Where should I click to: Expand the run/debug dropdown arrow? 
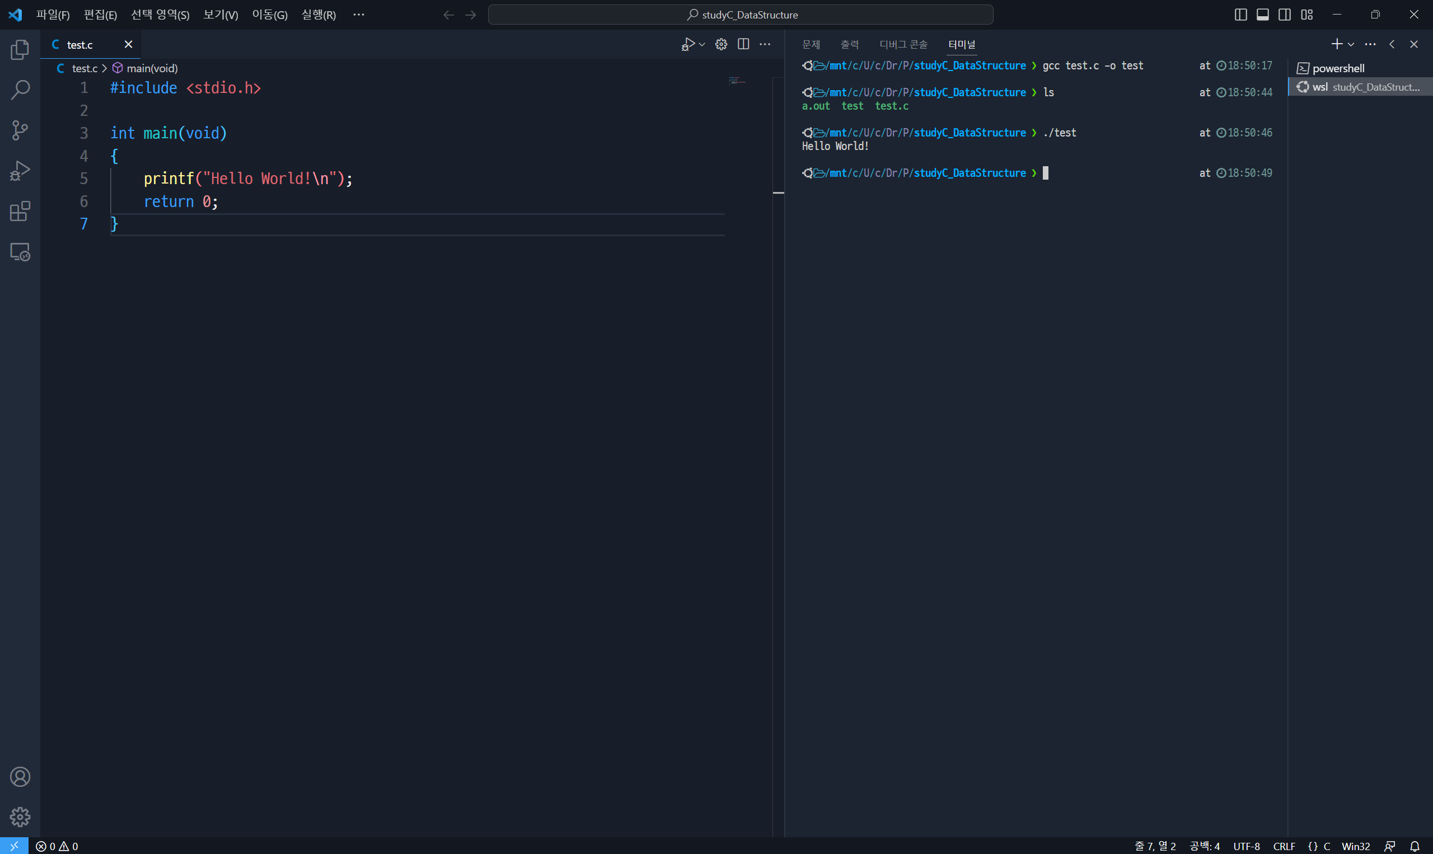tap(702, 44)
